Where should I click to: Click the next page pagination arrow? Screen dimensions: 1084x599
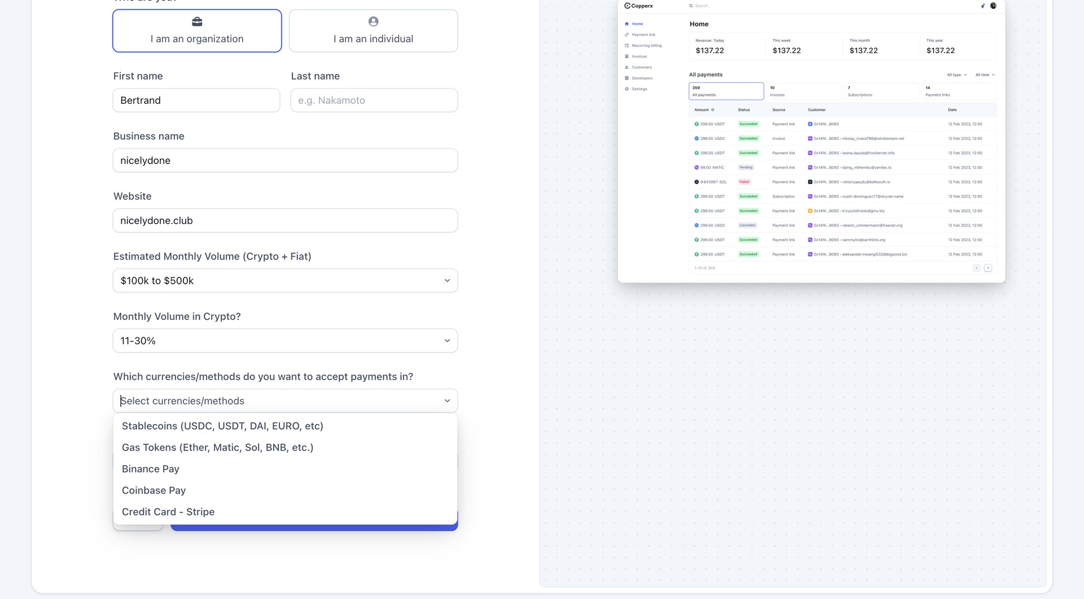[x=988, y=268]
